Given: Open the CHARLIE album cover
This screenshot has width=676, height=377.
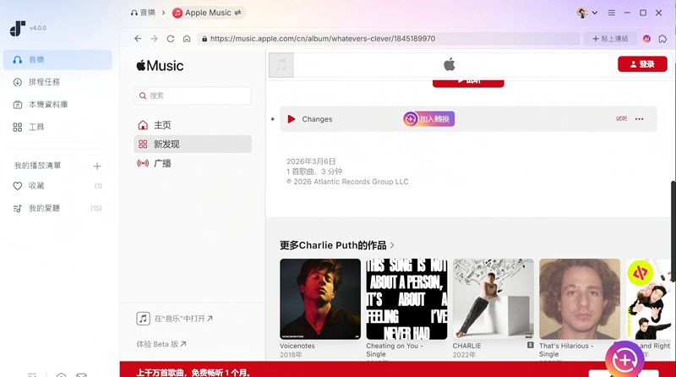Looking at the screenshot, I should [493, 299].
